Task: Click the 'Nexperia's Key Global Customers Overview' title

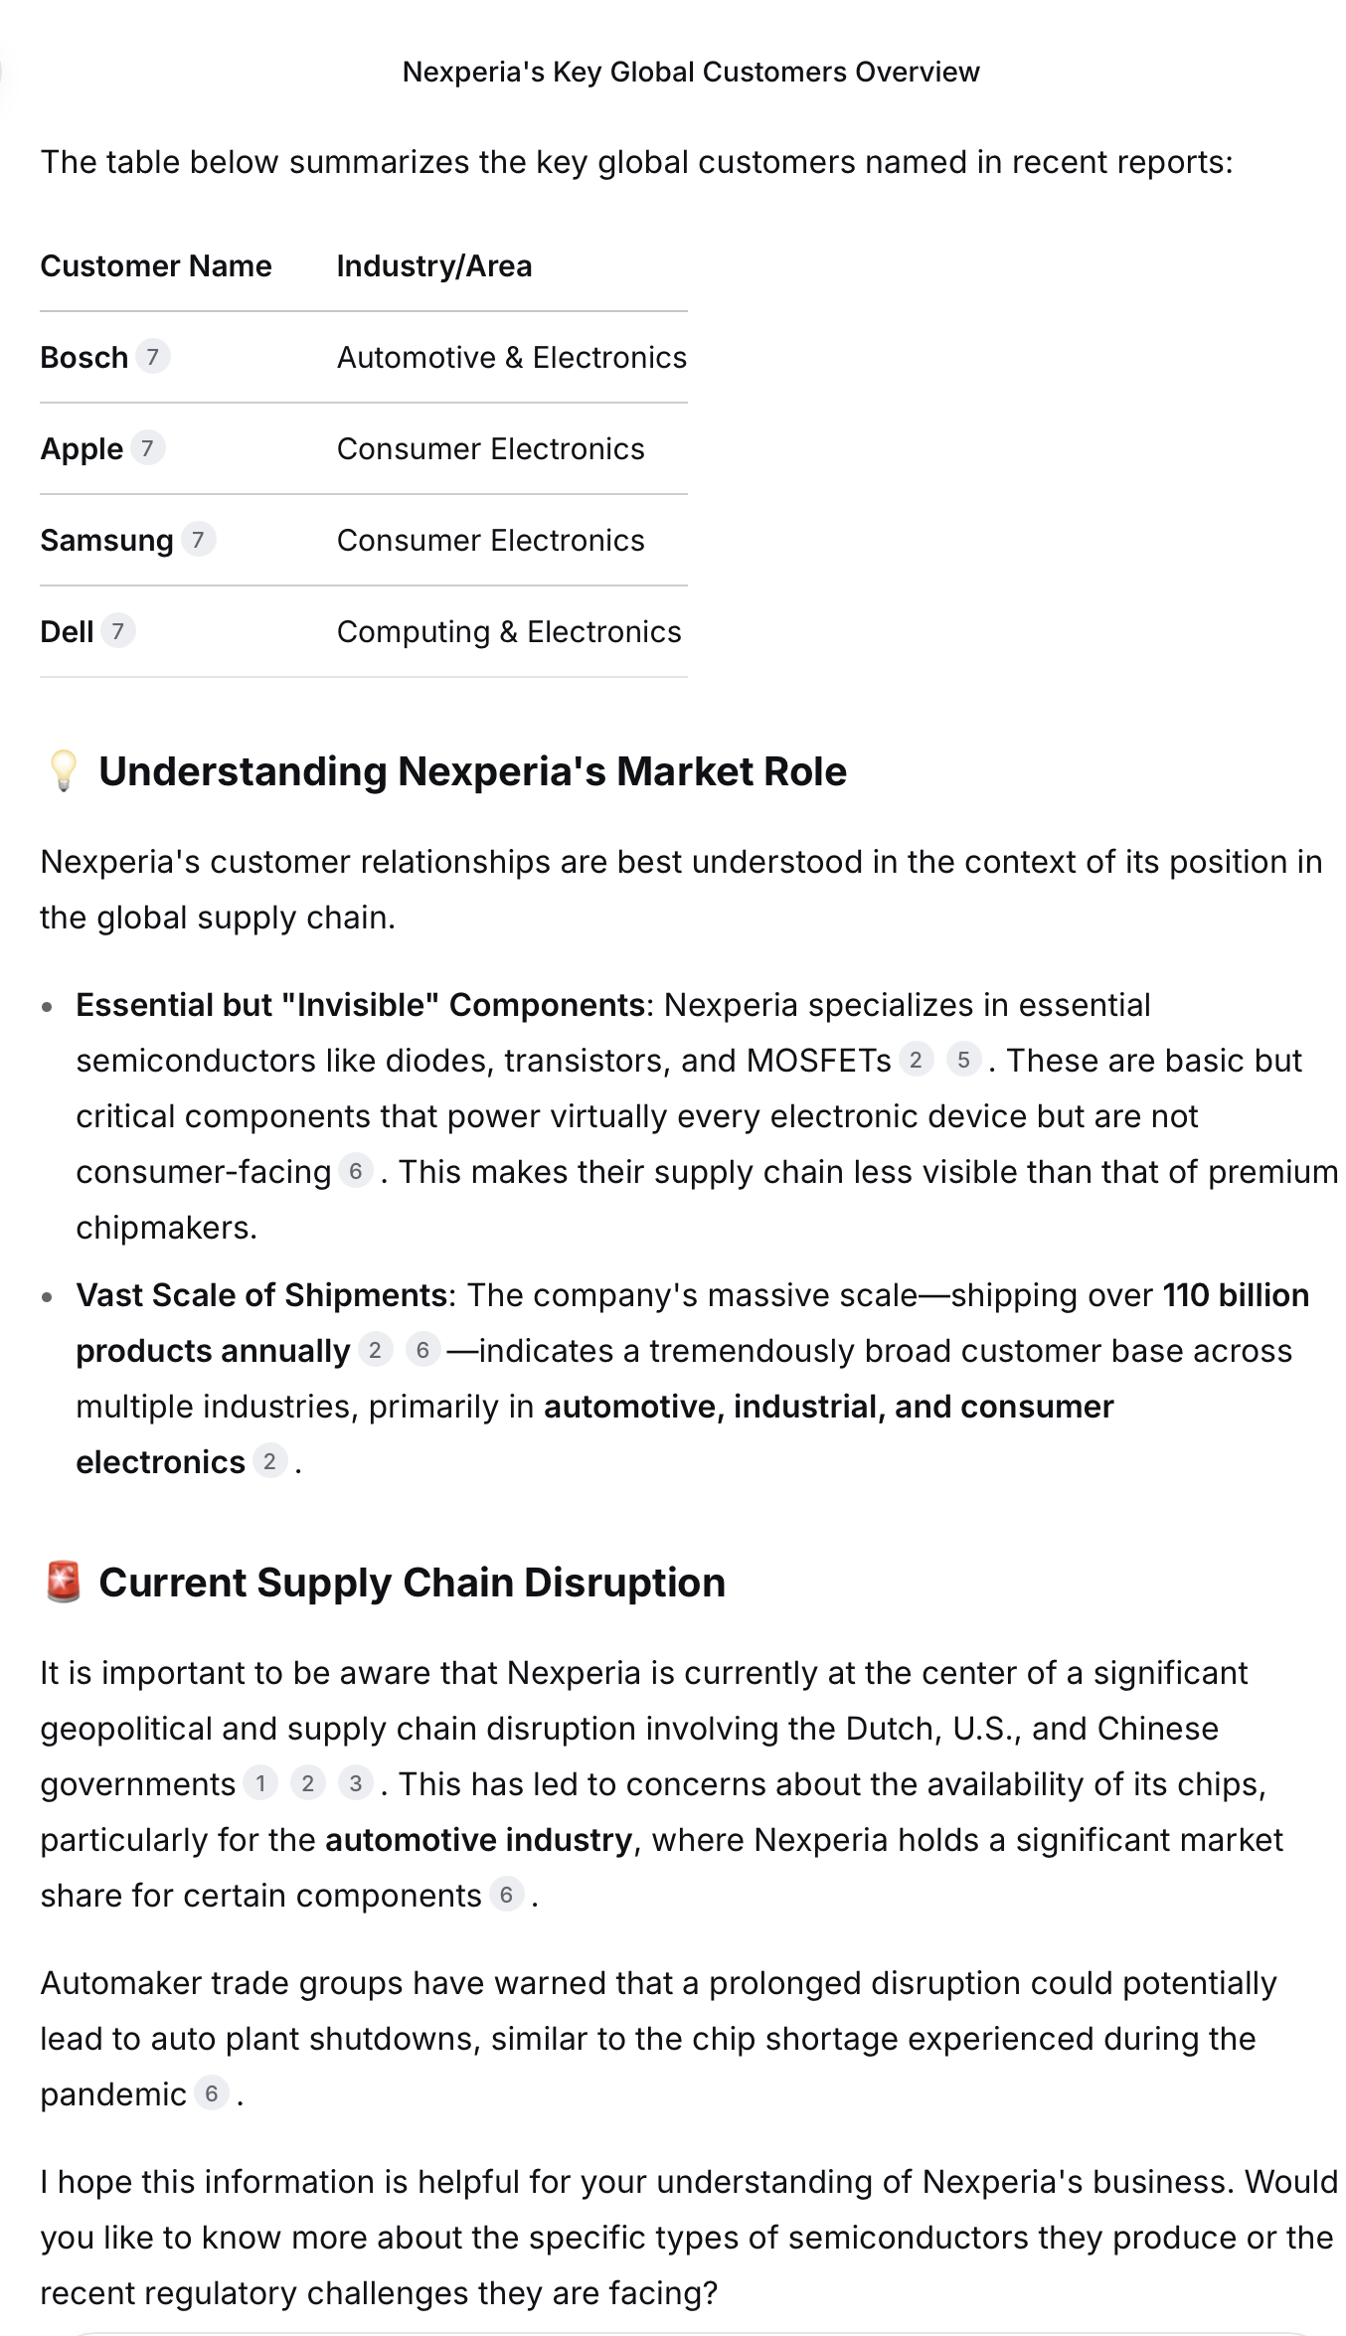Action: point(691,72)
